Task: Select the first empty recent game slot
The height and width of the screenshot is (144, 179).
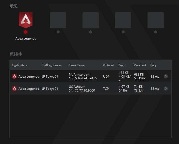Action: tap(58, 20)
